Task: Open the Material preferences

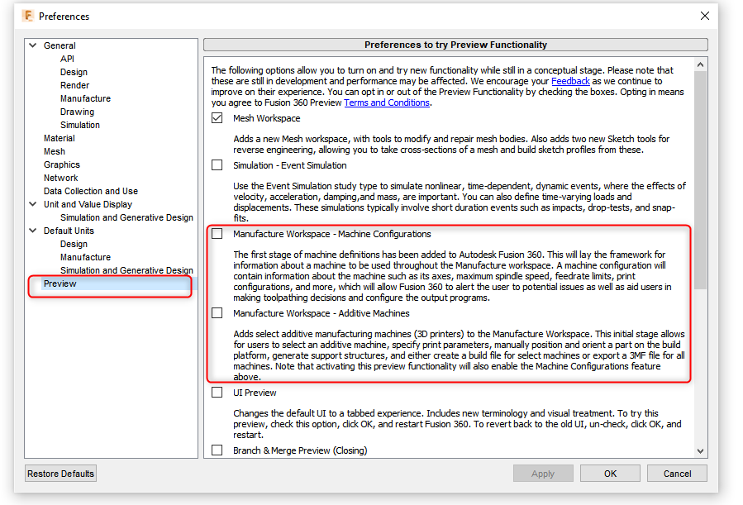Action: click(60, 138)
